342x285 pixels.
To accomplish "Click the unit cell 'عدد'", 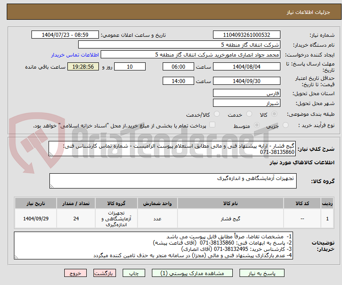I will pos(157,219).
